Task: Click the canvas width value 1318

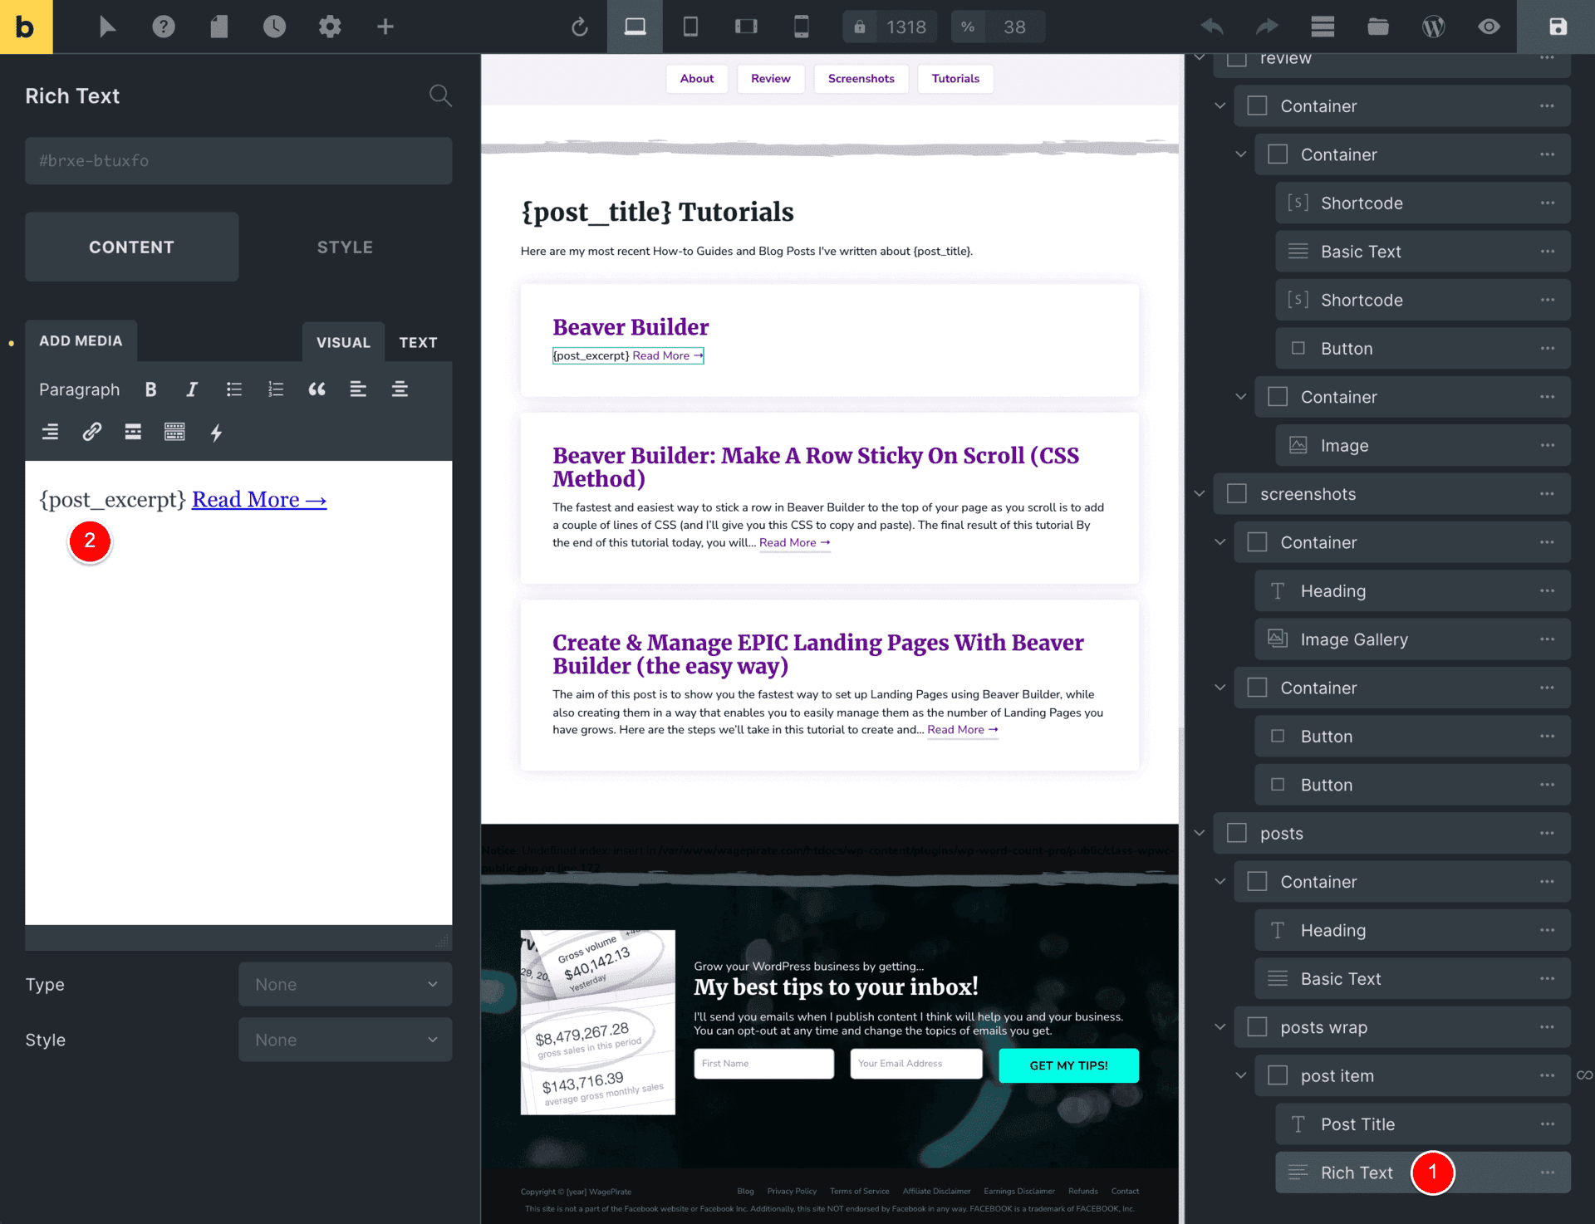Action: [x=905, y=27]
